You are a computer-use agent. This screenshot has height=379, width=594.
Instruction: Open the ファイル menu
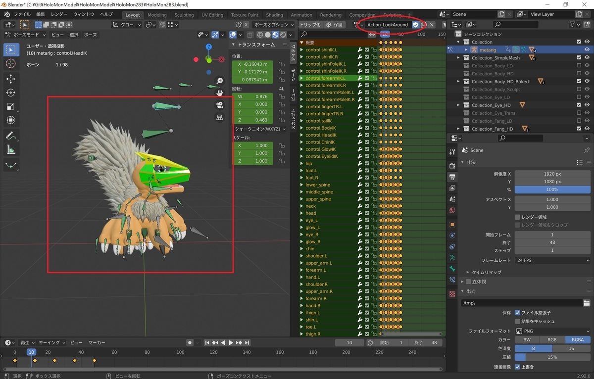click(x=22, y=14)
